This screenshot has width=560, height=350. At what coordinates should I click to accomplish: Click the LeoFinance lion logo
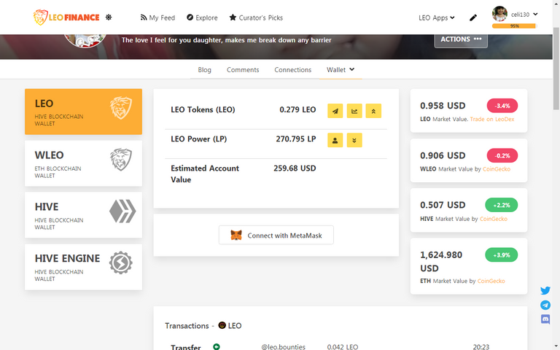coord(66,17)
